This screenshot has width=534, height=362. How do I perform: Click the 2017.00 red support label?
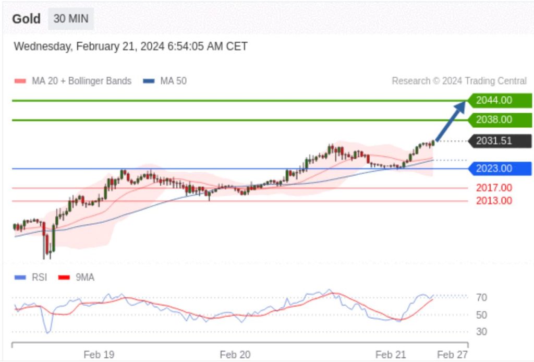[x=493, y=188]
